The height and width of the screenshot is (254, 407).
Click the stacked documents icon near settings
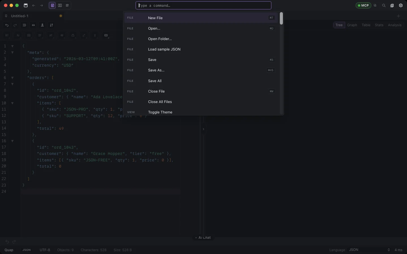click(x=392, y=5)
